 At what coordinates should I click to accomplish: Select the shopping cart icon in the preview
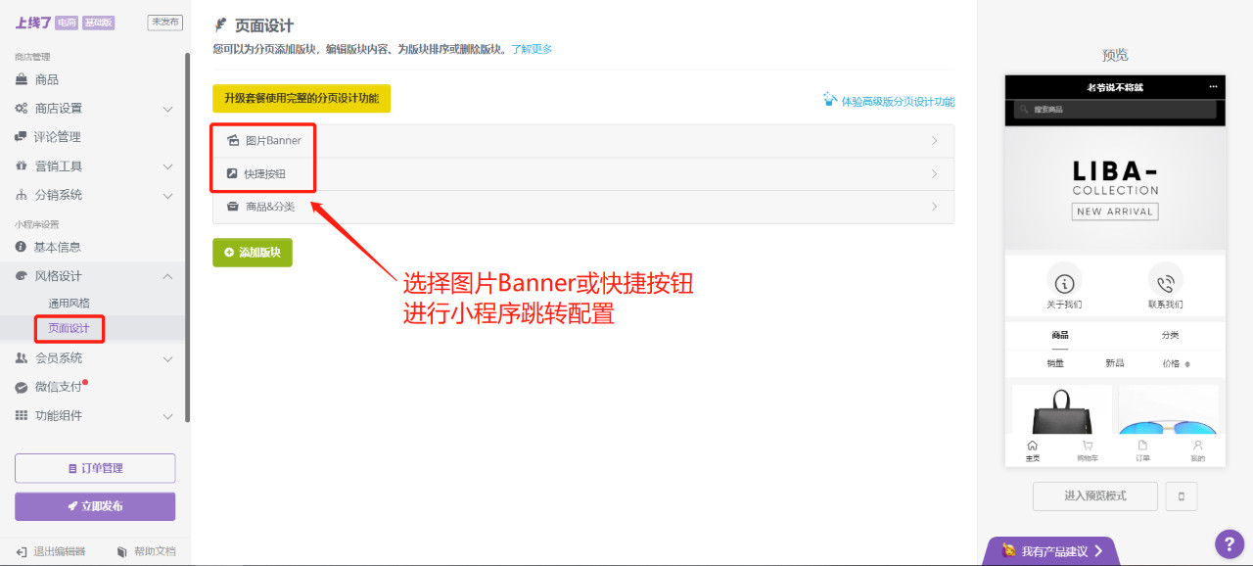(x=1089, y=447)
